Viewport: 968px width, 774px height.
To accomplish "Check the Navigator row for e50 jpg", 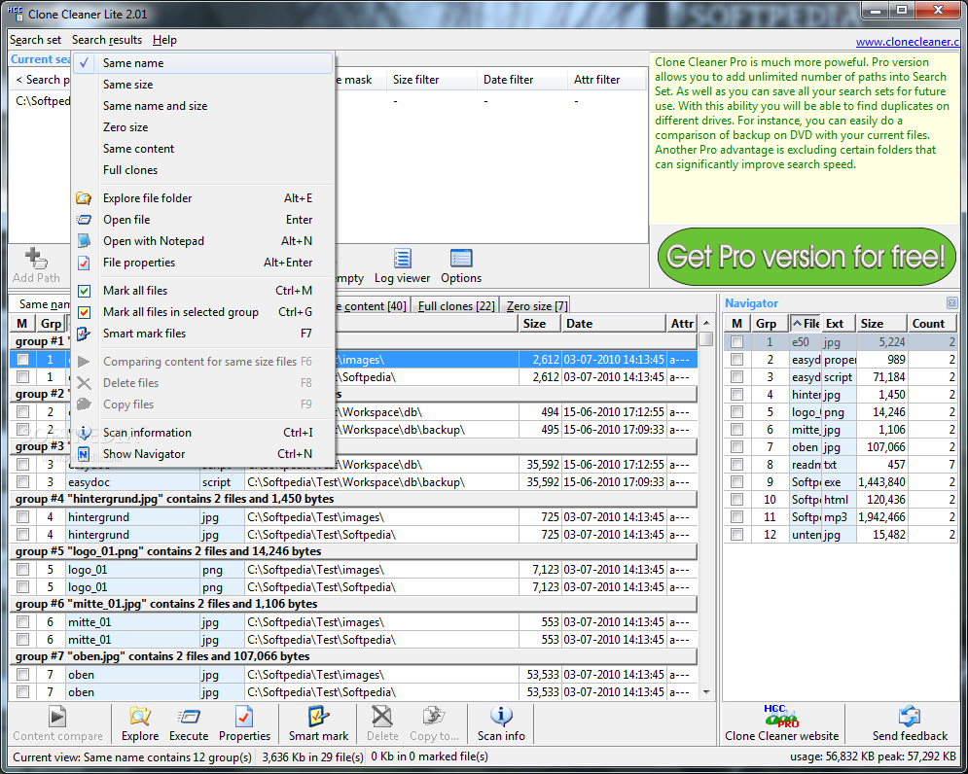I will 736,342.
